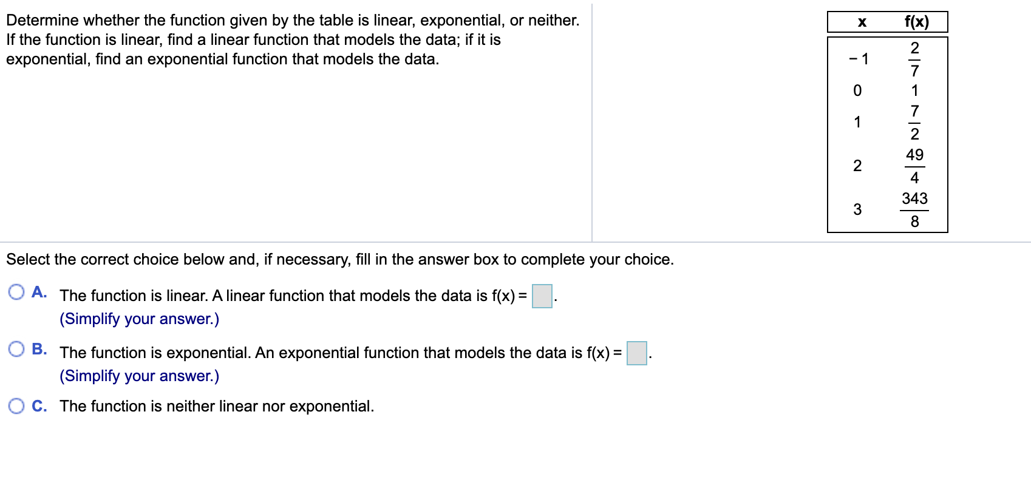Click the x value 3 in the table

(x=857, y=208)
